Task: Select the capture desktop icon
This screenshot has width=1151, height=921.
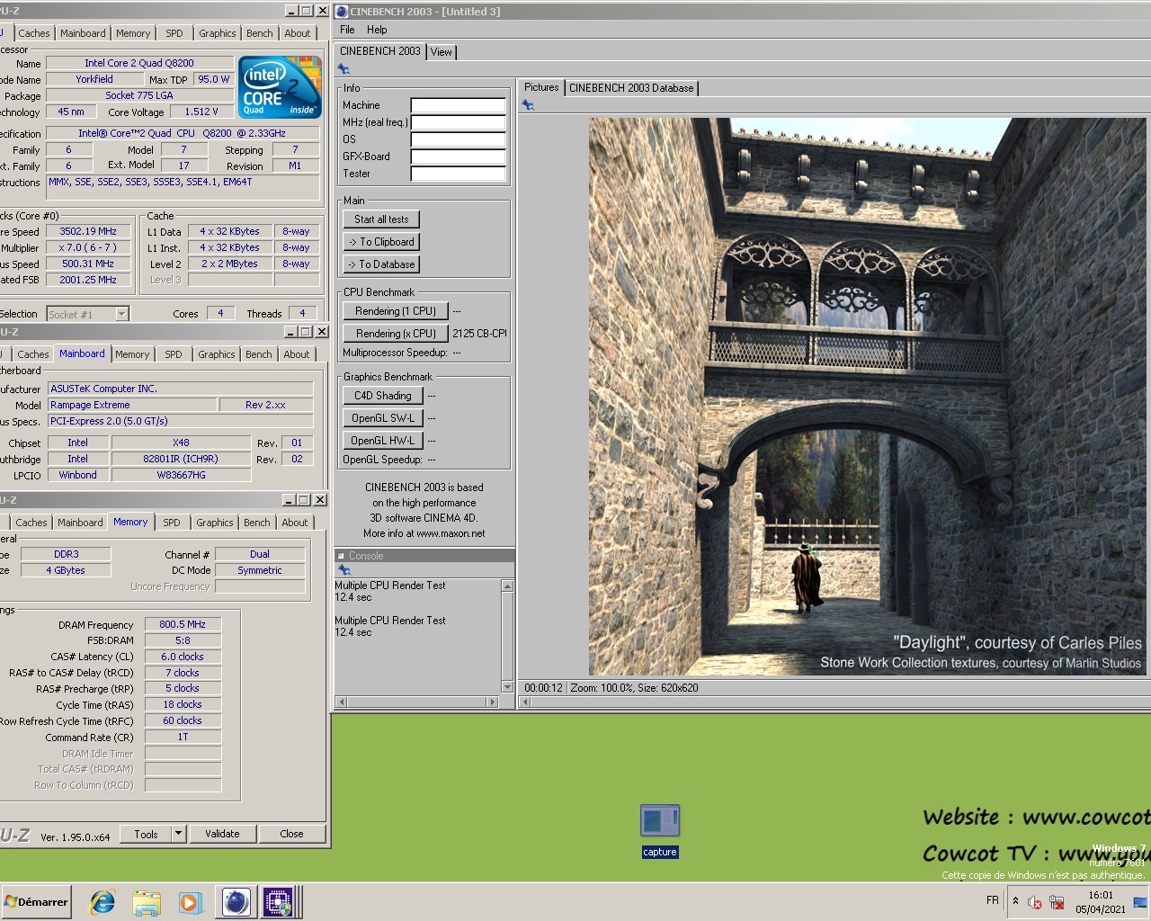Action: pyautogui.click(x=659, y=831)
